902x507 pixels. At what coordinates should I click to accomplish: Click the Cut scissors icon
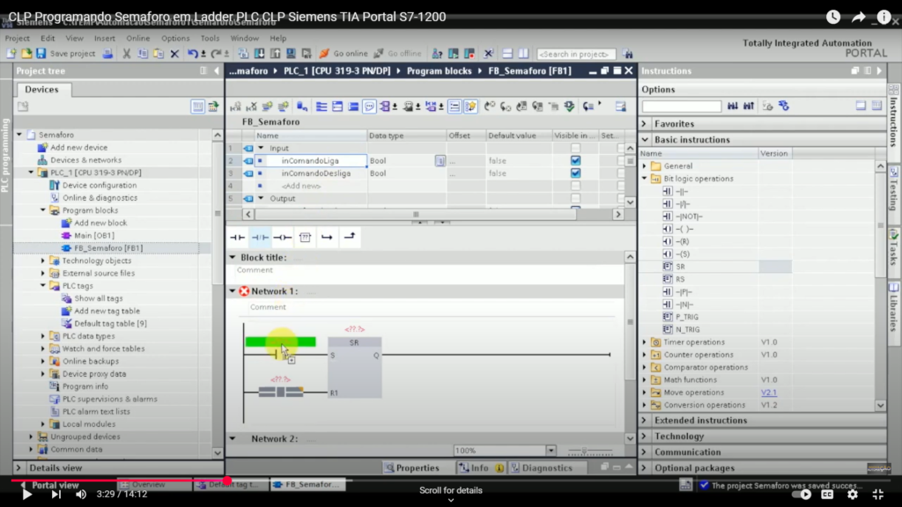click(127, 54)
